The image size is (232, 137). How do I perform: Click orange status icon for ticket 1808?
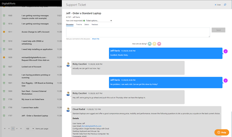coord(4,57)
